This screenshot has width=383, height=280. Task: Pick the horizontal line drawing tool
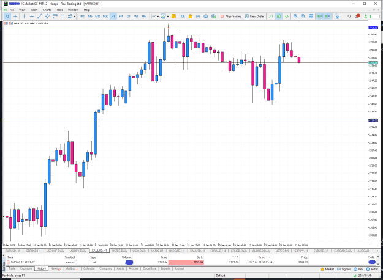pos(32,17)
